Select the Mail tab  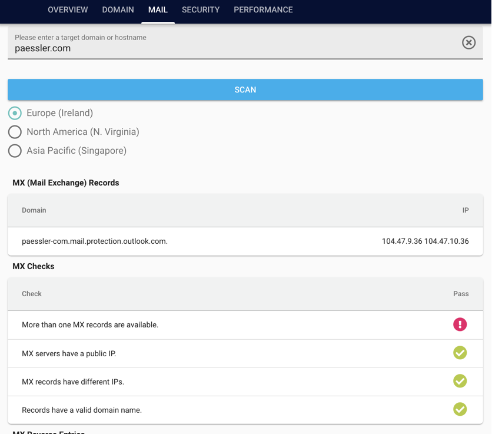pyautogui.click(x=158, y=10)
